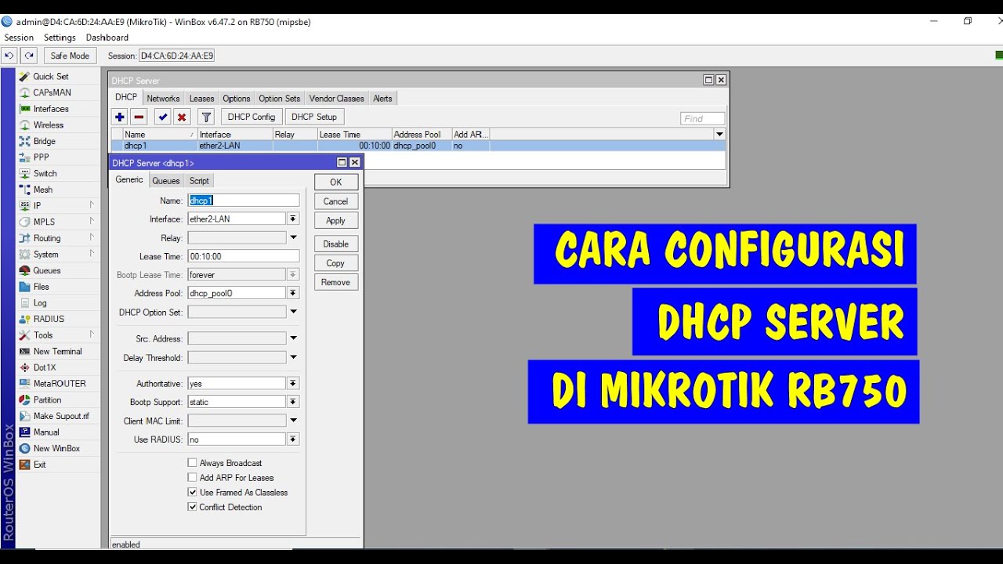The image size is (1003, 564).
Task: Uncheck the Conflict Detection checkbox
Action: [192, 507]
